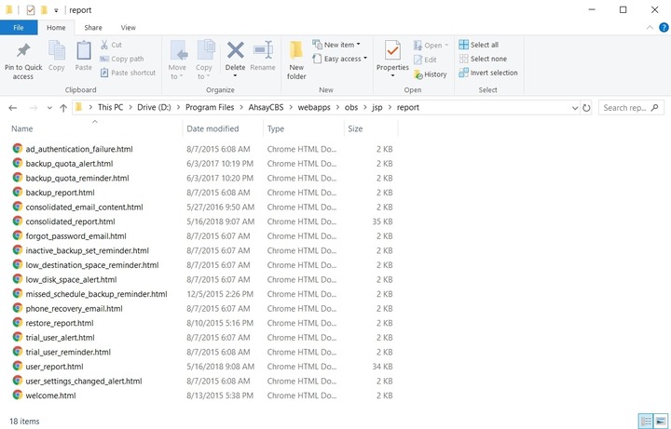Expand address bar previous locations dropdown

[575, 108]
